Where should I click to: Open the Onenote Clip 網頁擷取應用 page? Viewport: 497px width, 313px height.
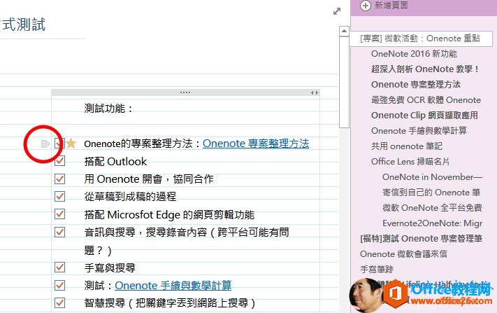click(x=424, y=116)
